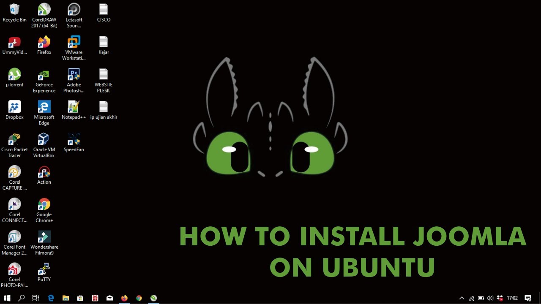
Task: Select the Firefox desktop shortcut
Action: pos(44,45)
